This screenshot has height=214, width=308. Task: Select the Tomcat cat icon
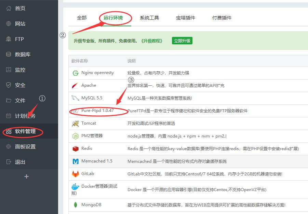[x=76, y=123]
